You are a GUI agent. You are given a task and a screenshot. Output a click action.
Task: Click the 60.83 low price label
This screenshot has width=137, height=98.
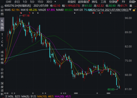click(x=111, y=90)
